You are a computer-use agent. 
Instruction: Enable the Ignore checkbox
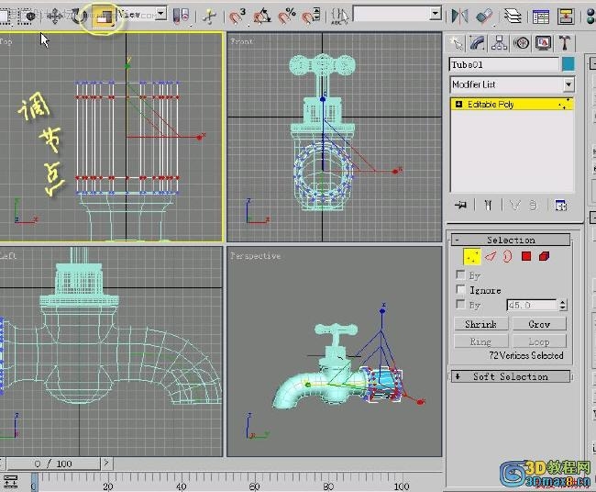coord(461,290)
